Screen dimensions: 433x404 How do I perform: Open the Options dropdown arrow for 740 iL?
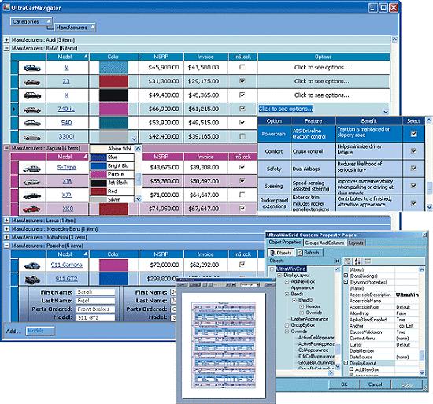click(x=386, y=112)
